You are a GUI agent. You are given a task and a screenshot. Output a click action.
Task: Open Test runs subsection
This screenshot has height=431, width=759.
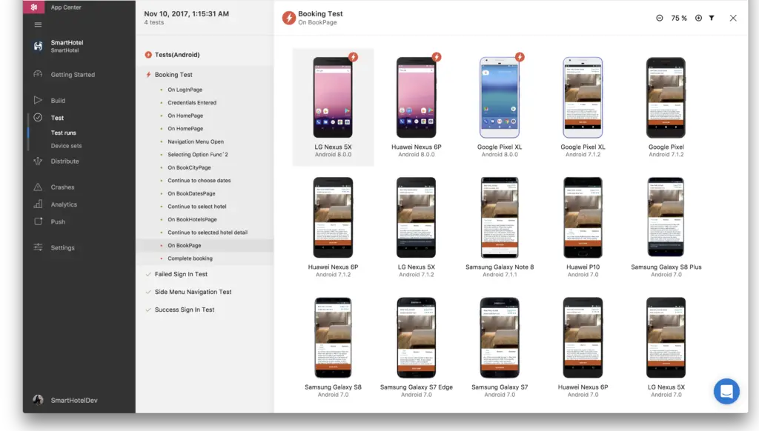click(64, 133)
